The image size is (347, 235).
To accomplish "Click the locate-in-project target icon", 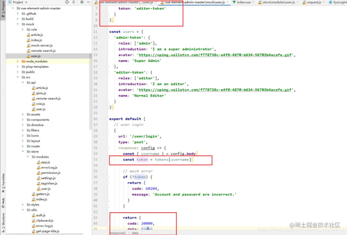I will [x=67, y=2].
